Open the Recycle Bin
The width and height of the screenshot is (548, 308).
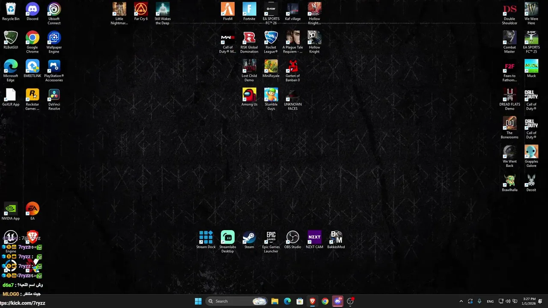click(x=11, y=12)
